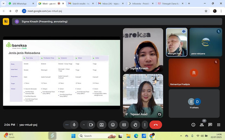Screen dimensions: 225x140
Task: Open weather widget showing 30°C Cerah
Action: tap(9, 135)
